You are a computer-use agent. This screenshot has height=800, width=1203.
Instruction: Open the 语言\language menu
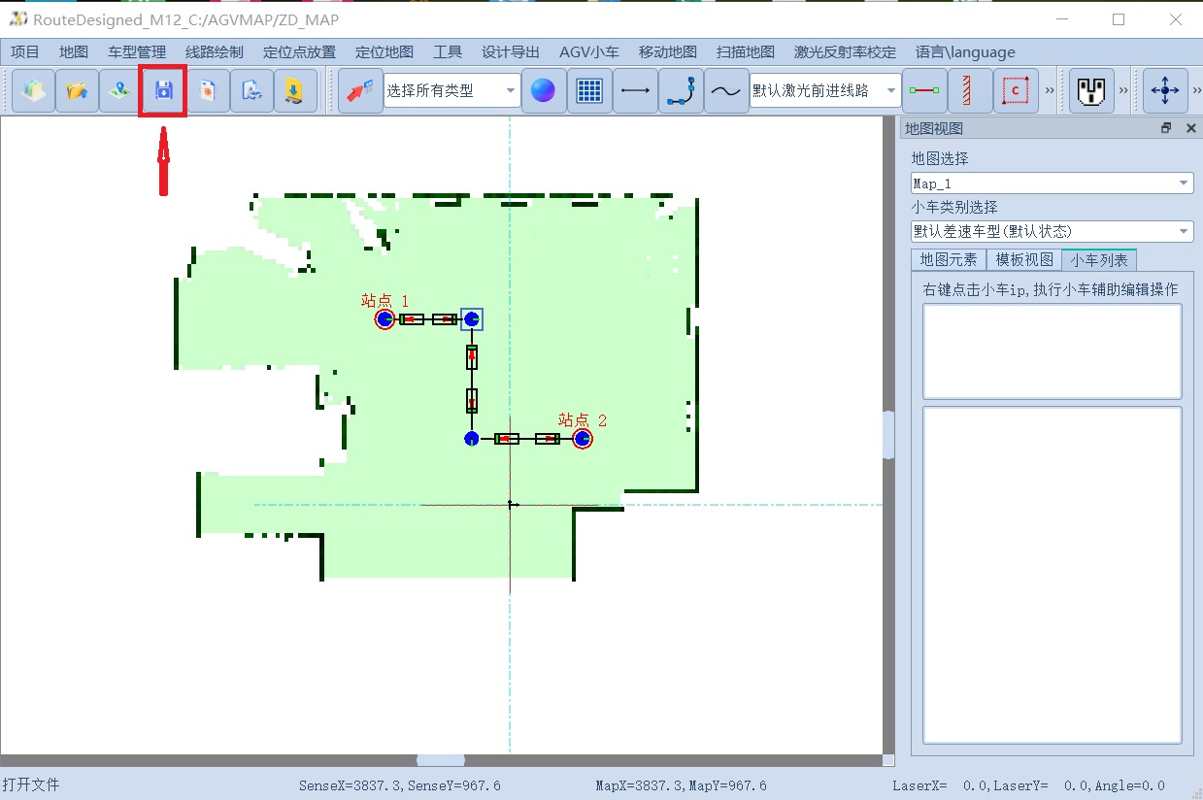(965, 52)
